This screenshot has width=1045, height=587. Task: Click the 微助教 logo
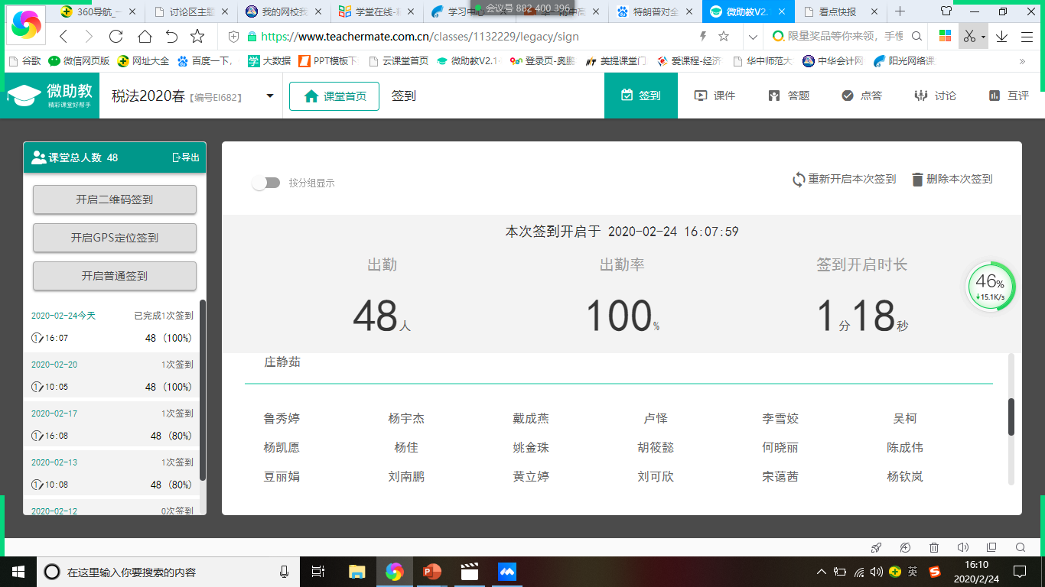click(50, 96)
